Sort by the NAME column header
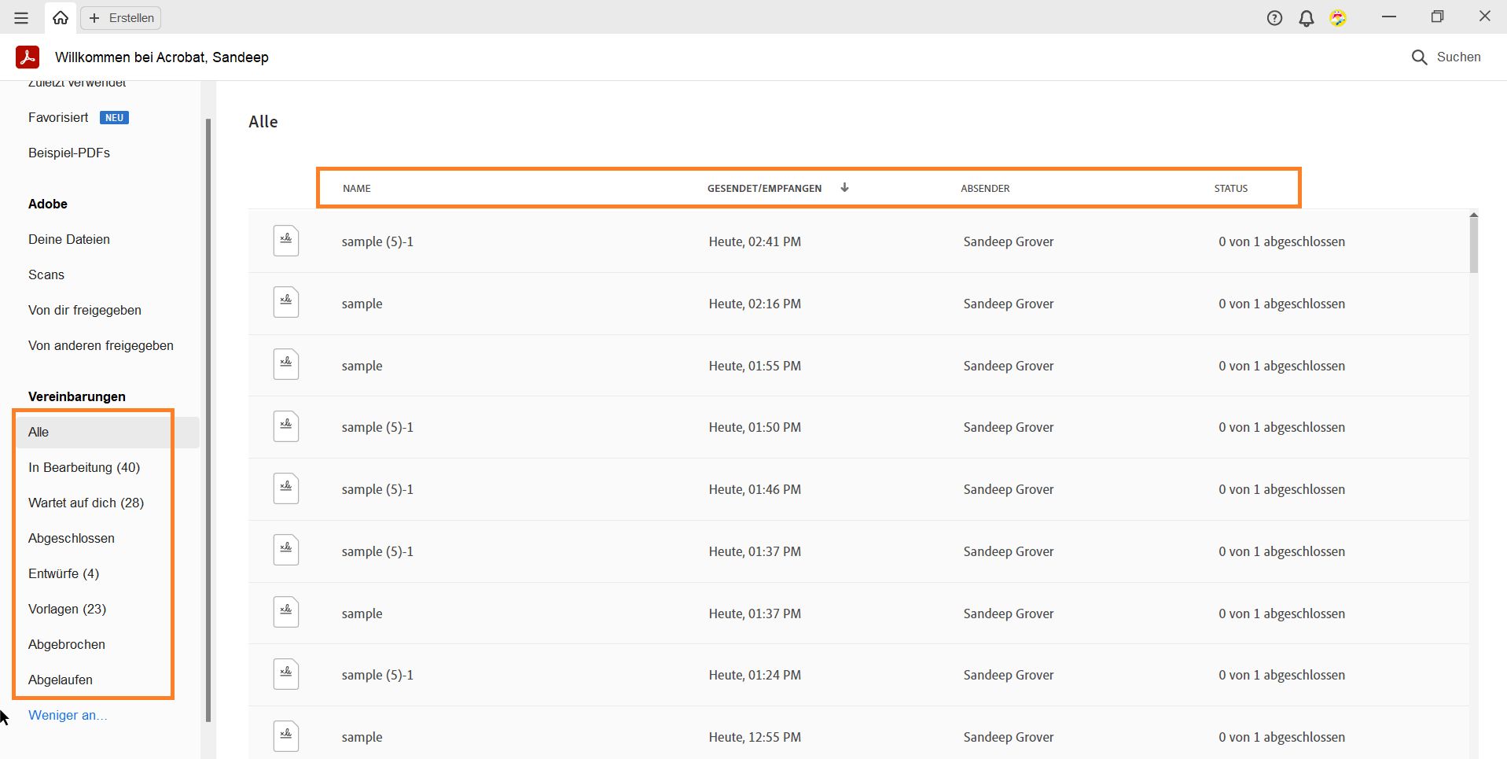This screenshot has height=759, width=1507. (357, 188)
